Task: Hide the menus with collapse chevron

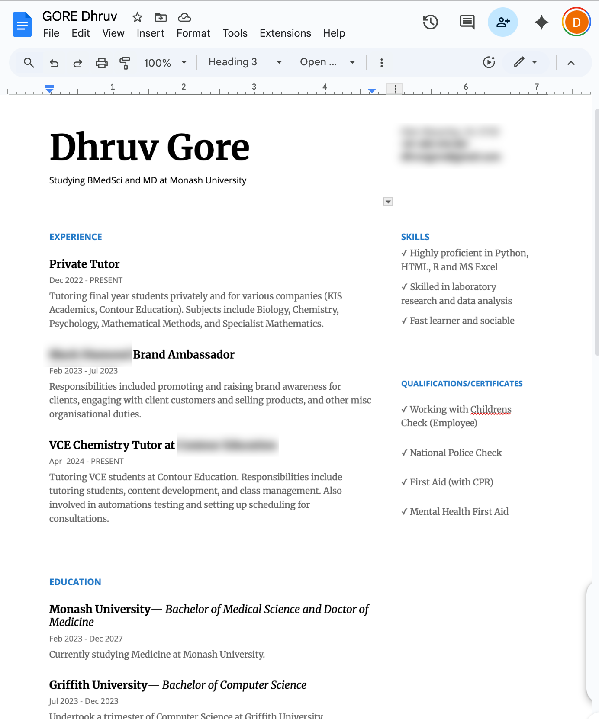Action: (571, 63)
